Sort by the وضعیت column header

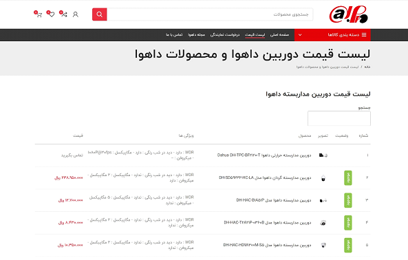tap(342, 136)
